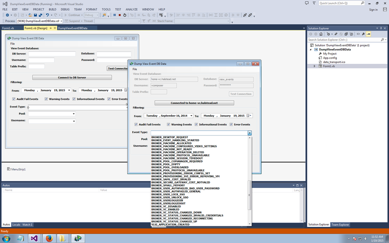Switch to Locals tab
389x243 pixels.
[x=16, y=225]
